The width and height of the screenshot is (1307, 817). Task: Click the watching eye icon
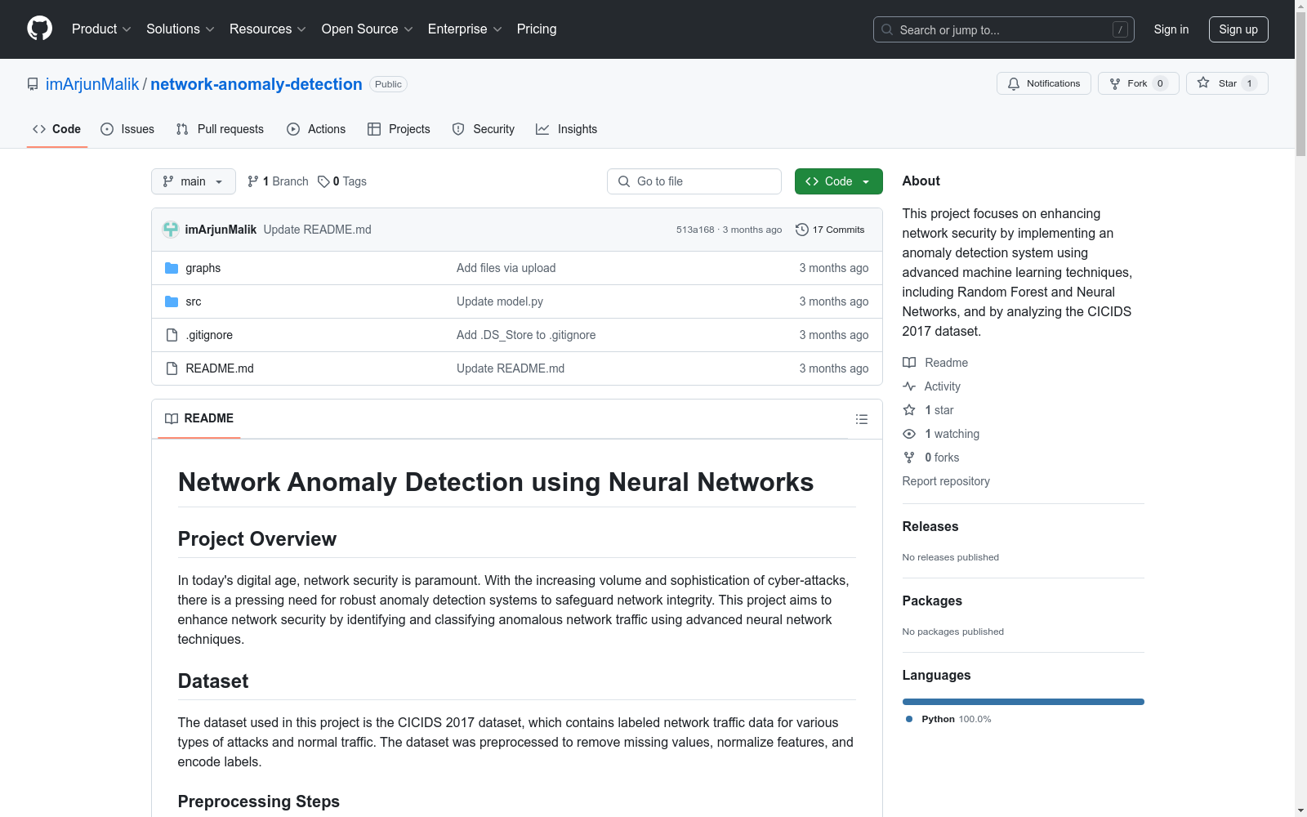[x=909, y=434]
